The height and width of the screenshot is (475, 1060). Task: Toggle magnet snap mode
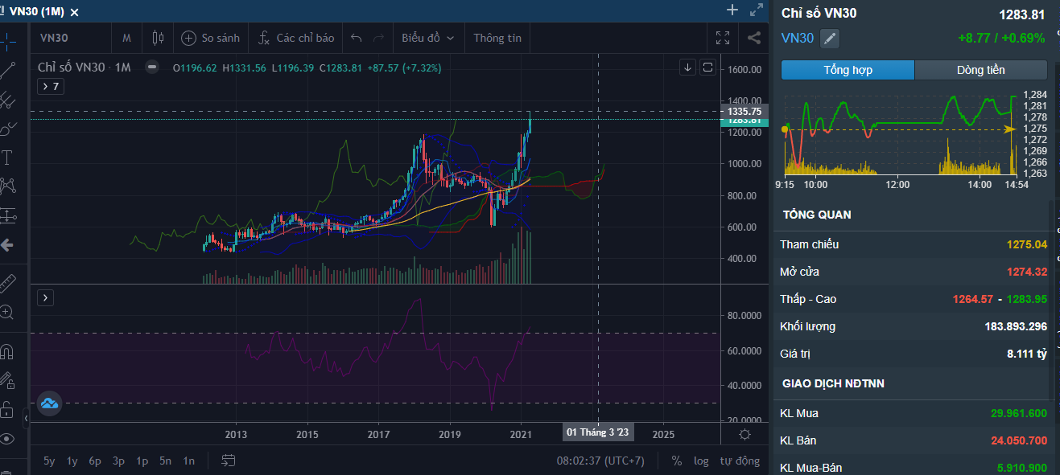tap(8, 351)
